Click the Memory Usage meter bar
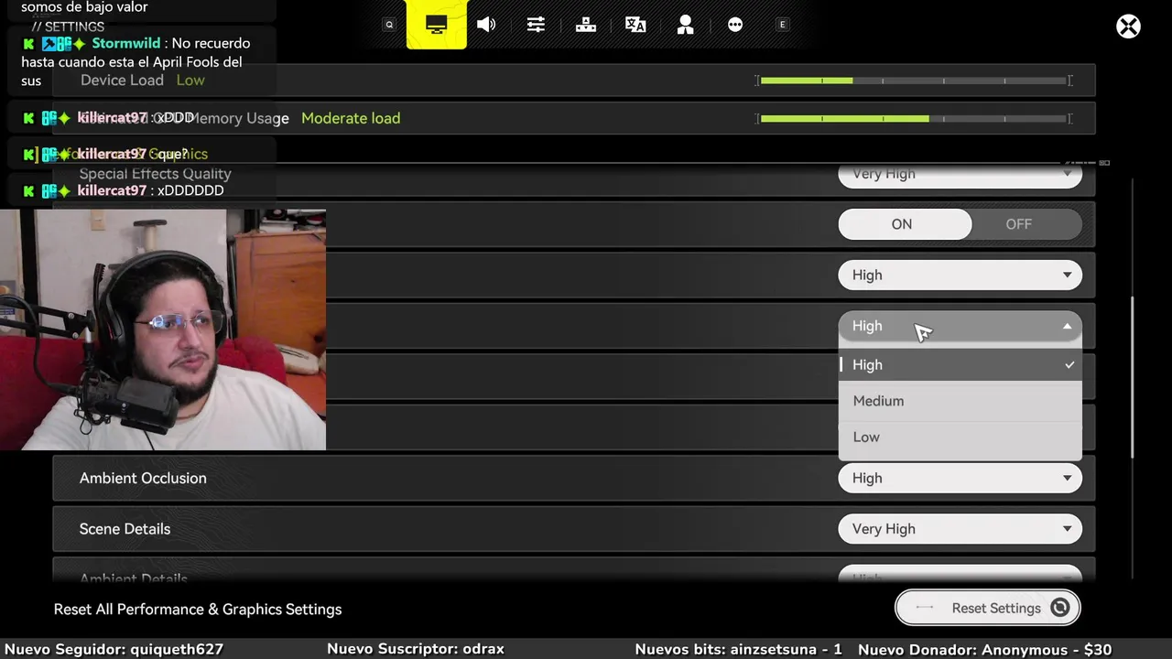 coord(914,118)
